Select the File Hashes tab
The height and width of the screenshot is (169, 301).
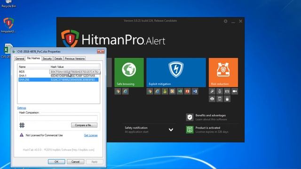pos(33,58)
